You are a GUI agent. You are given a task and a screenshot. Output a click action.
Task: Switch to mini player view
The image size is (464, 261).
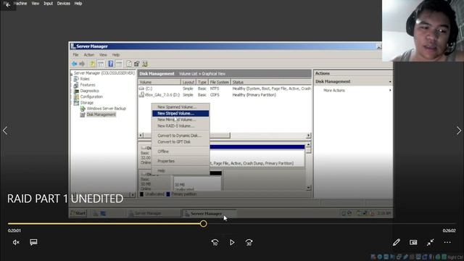(413, 242)
